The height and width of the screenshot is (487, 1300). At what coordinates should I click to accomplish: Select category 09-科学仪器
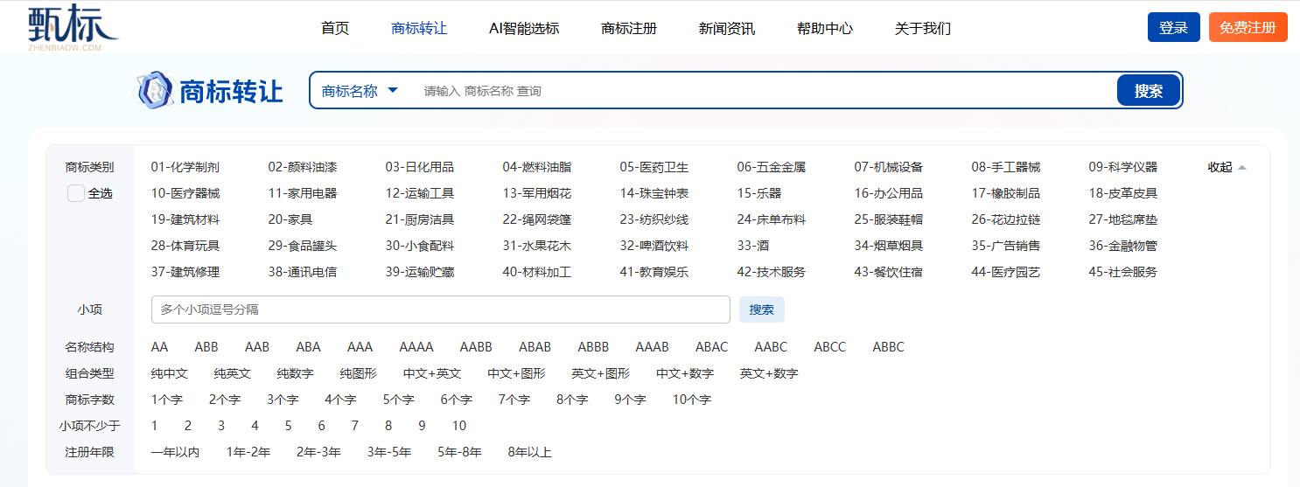[x=1122, y=167]
